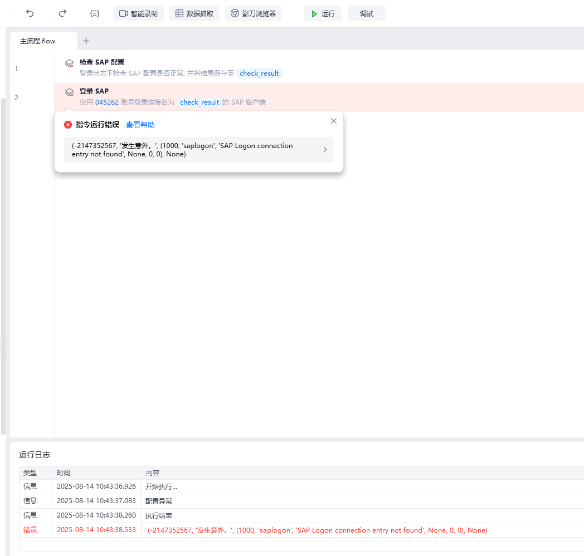Run the flow with 运行
584x556 pixels.
click(x=323, y=13)
